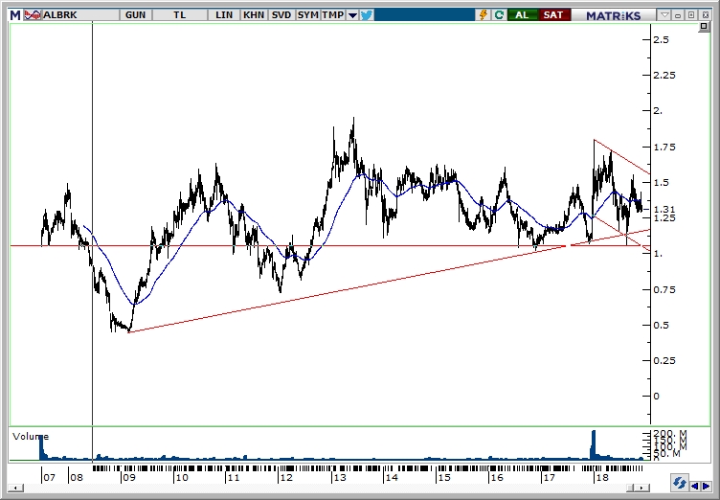720x500 pixels.
Task: Minimize the chart window
Action: [x=678, y=15]
